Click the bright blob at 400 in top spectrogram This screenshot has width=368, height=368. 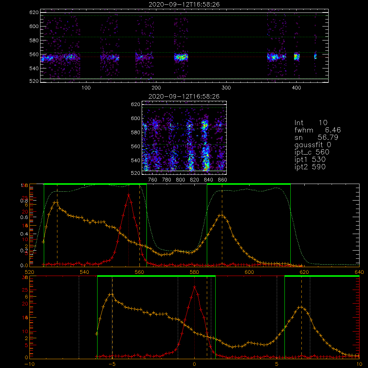point(297,57)
